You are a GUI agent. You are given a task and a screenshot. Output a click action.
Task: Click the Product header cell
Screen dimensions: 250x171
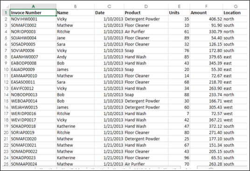tap(146, 13)
